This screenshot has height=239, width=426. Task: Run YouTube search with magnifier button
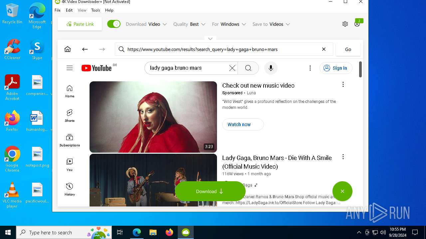(x=248, y=68)
